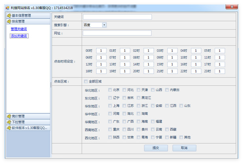243x163 pixels.
Task: Check the 西藏 checkbox
Action: click(167, 129)
